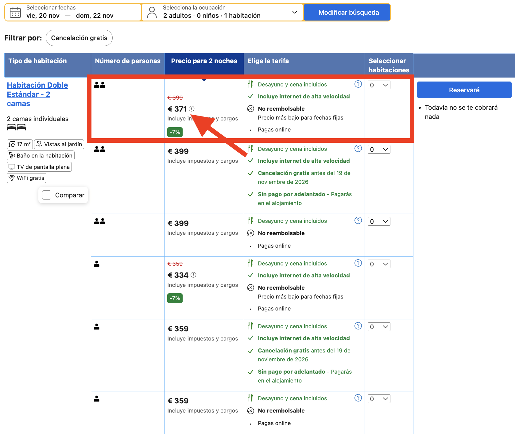Click the person icon in the occupancy selector

152,12
